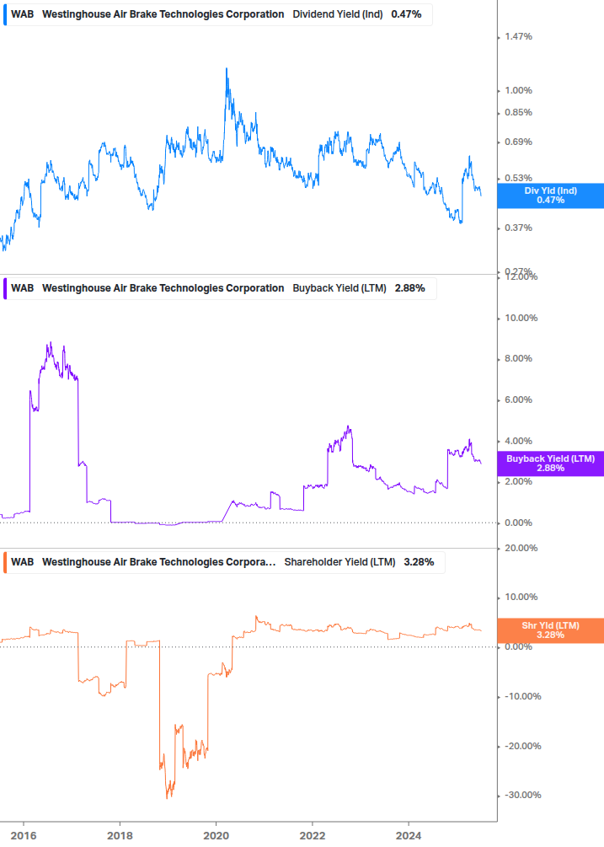This screenshot has height=847, width=604.
Task: Click the 2024 label on the time axis
Action: 409,836
